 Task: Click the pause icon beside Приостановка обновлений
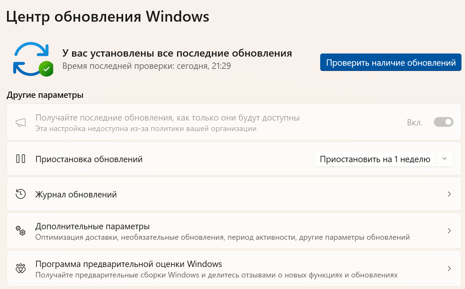point(21,159)
